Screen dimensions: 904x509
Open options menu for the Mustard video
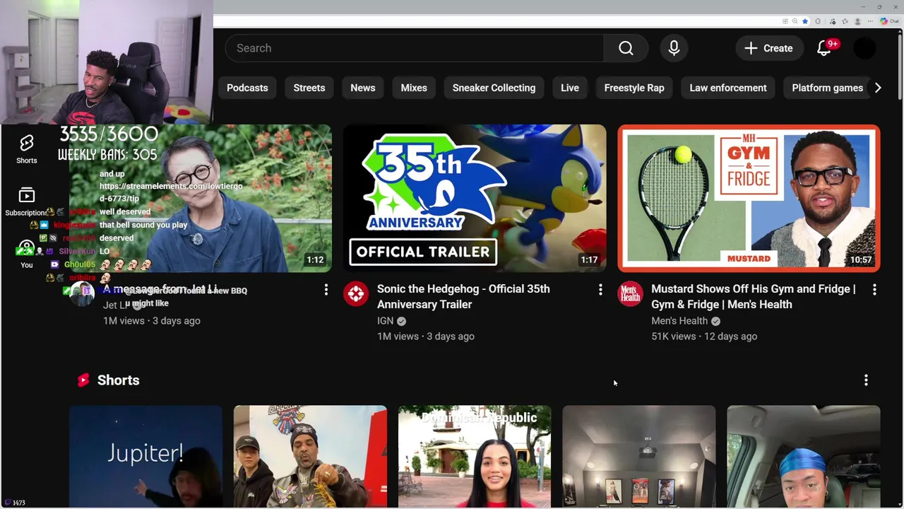[x=874, y=290]
